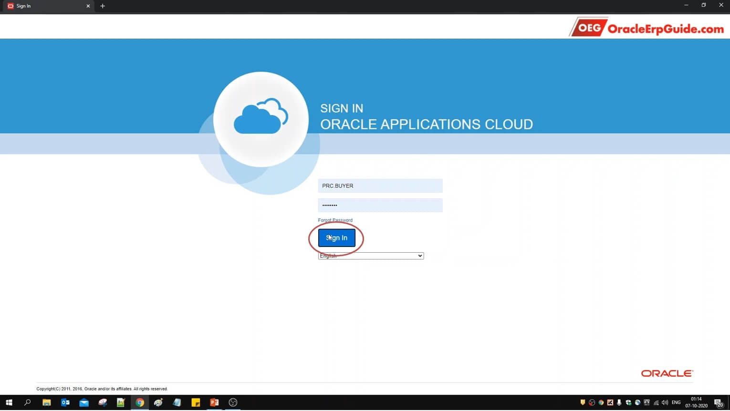
Task: Open the Notepad++ taskbar icon
Action: tap(121, 403)
